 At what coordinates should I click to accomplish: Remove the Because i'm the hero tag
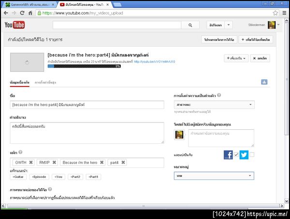(x=101, y=162)
